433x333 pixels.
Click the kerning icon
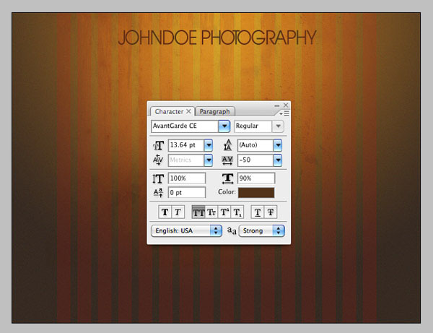(158, 160)
